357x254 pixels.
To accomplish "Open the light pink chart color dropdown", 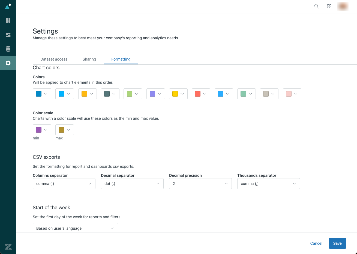I will click(292, 94).
